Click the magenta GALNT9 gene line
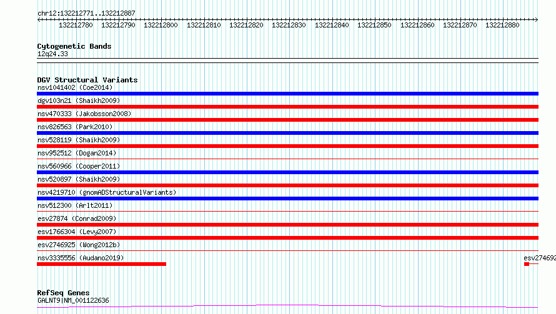 coord(287,306)
